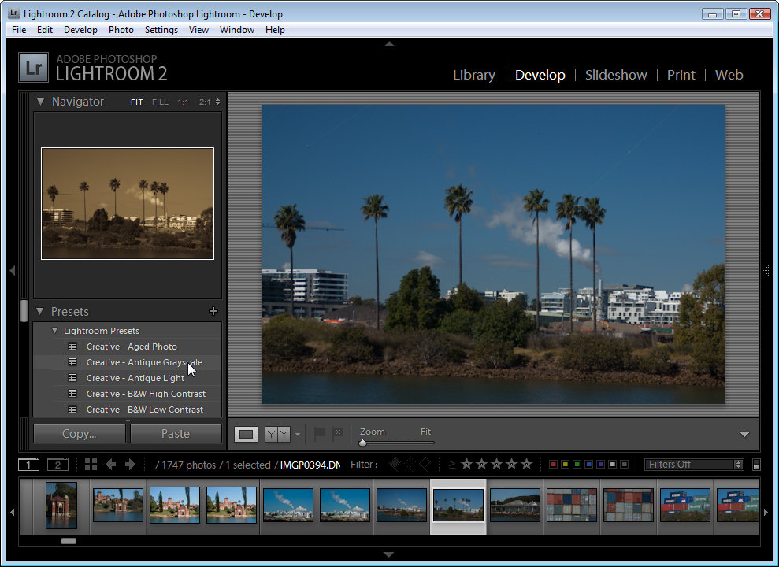Viewport: 779px width, 567px height.
Task: Open the File menu
Action: (x=19, y=30)
